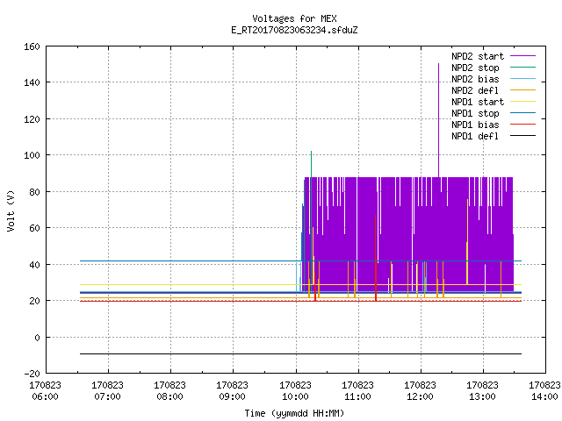562x421 pixels.
Task: Click the x-axis label 'Time (yymmdd HH:MM)'
Action: (x=294, y=413)
